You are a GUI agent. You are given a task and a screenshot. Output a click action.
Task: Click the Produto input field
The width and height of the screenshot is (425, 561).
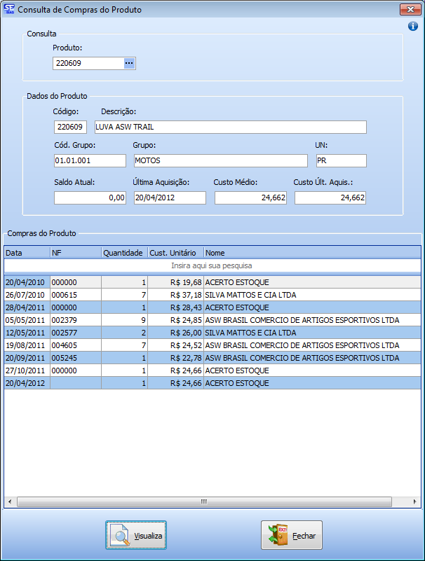[88, 64]
